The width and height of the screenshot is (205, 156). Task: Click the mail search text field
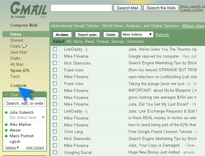[x=81, y=8]
